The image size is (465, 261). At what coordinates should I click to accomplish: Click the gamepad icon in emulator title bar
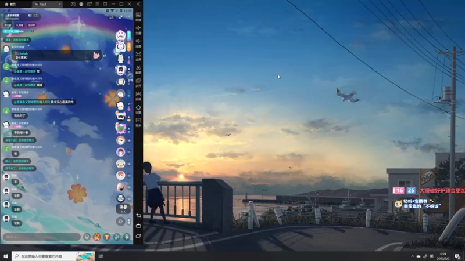point(73,4)
